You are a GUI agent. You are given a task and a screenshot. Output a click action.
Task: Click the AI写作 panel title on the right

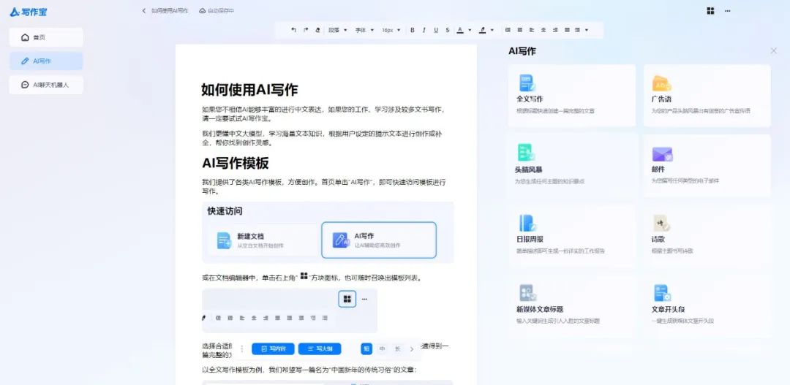click(x=522, y=51)
